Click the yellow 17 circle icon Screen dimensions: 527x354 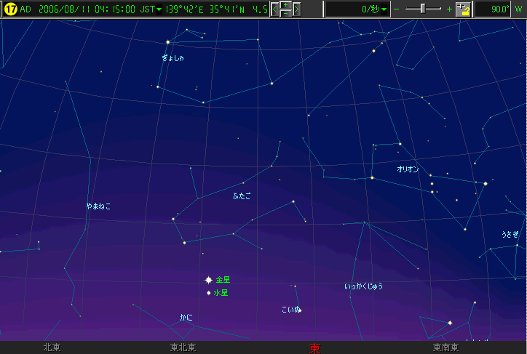[10, 9]
